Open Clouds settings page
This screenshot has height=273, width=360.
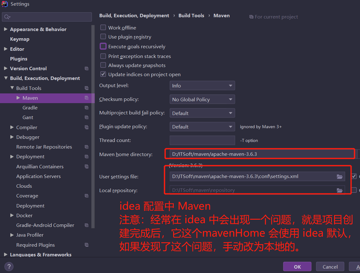pyautogui.click(x=24, y=186)
